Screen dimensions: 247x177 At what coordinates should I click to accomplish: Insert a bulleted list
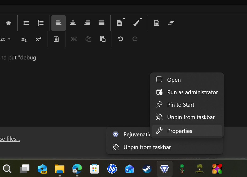(x=26, y=23)
